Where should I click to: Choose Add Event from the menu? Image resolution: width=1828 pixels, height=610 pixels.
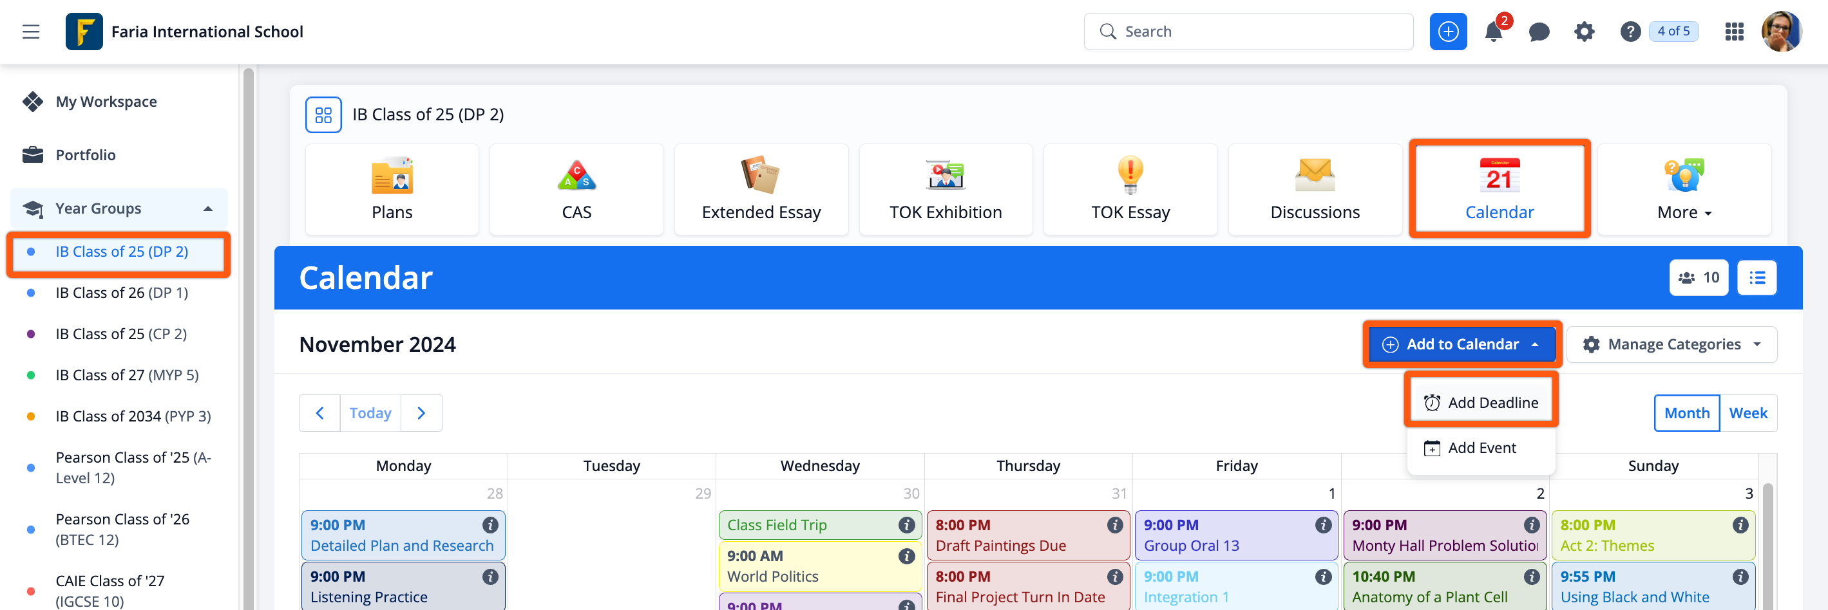click(1481, 448)
